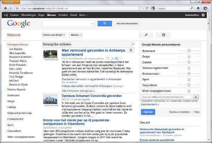212x143 pixels.
Task: Open the Firefox home page icon
Action: 198,8
